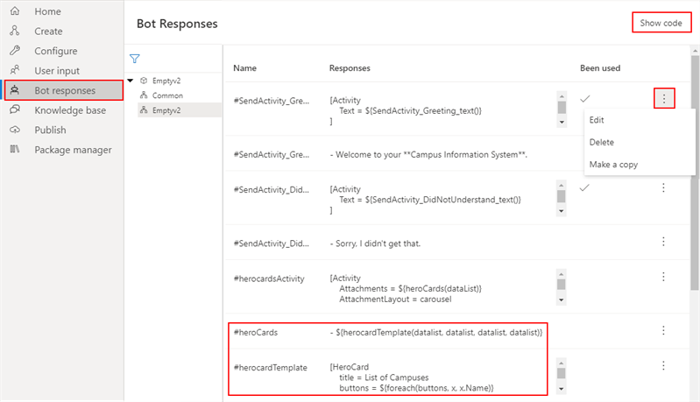Viewport: 700px width, 402px height.
Task: Select Make a copy menu option
Action: [x=613, y=165]
